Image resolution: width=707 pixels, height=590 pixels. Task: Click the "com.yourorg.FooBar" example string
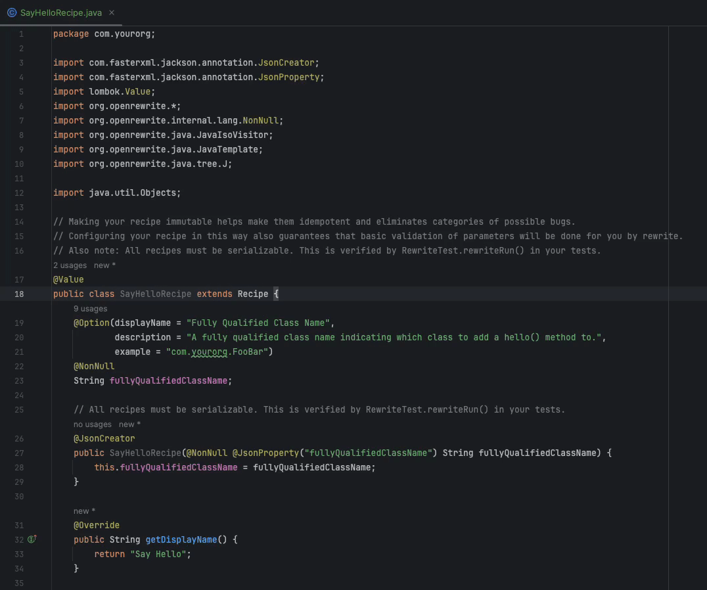[217, 352]
